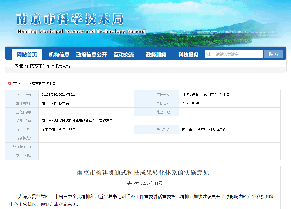Open the 科技服务 menu
The height and width of the screenshot is (209, 291).
click(188, 55)
